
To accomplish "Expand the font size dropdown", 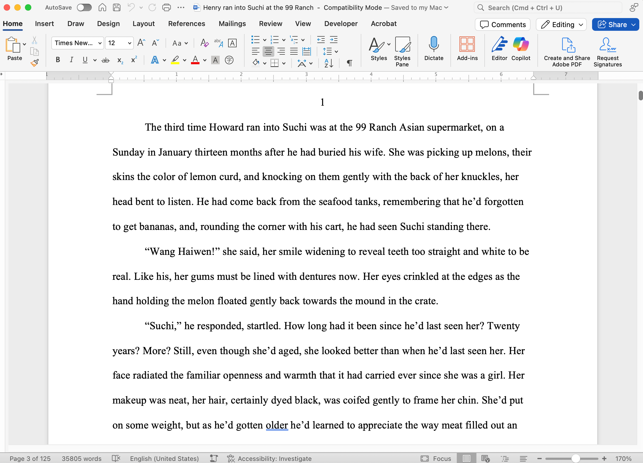I will (129, 43).
